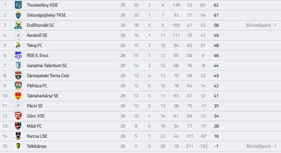Click the Mádi FC dark shield logo

pos(18,126)
